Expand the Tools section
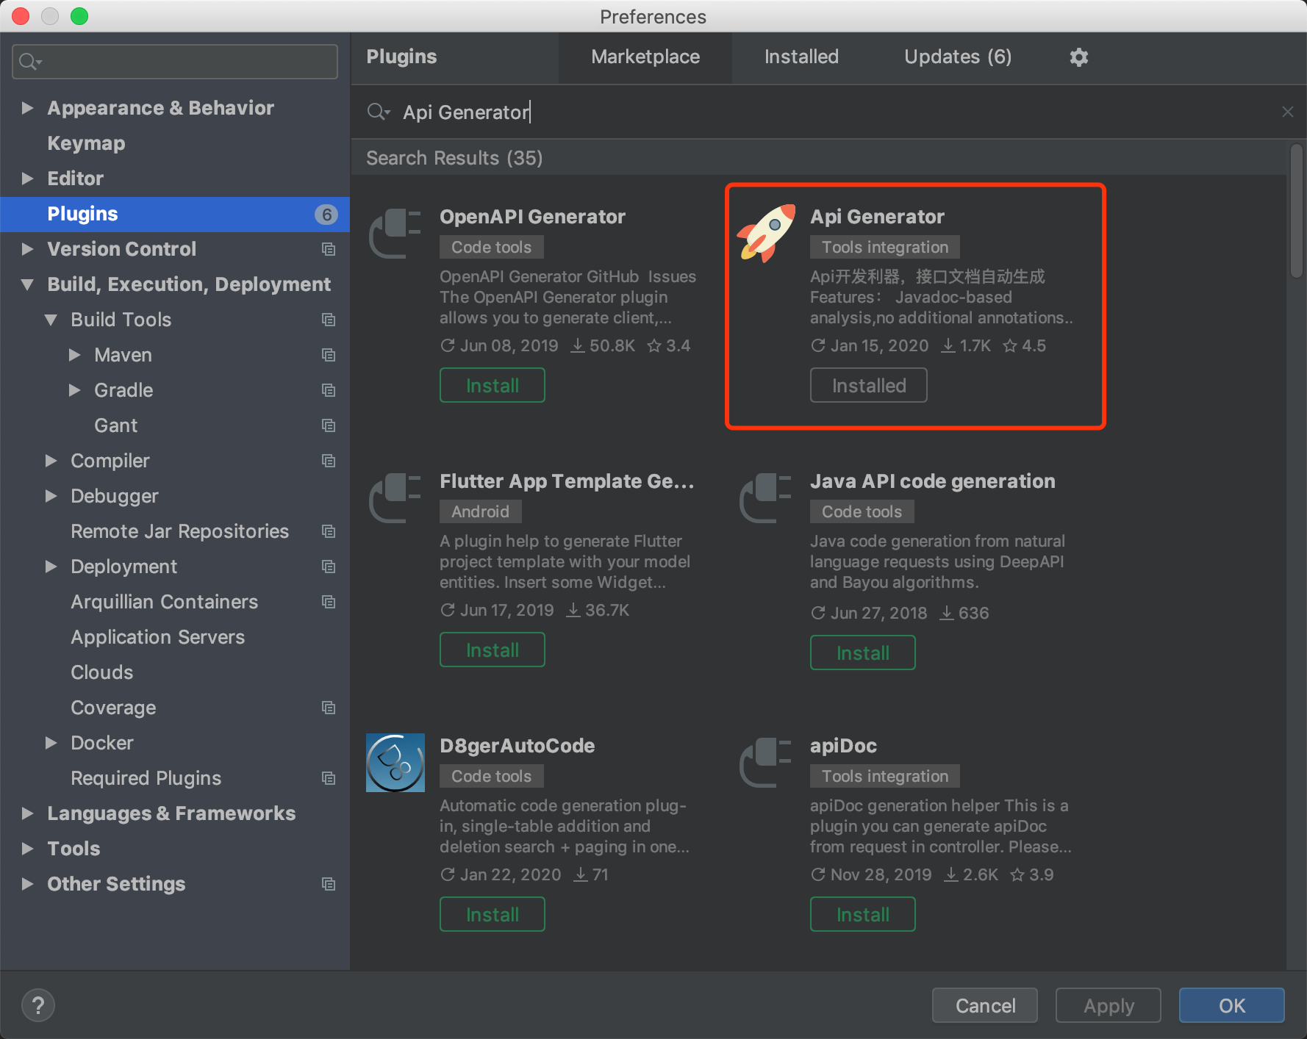 coord(27,849)
